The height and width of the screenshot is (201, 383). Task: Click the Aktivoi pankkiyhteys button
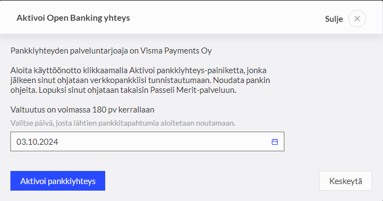click(58, 181)
